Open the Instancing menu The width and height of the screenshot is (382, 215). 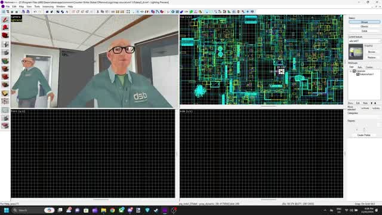click(48, 7)
